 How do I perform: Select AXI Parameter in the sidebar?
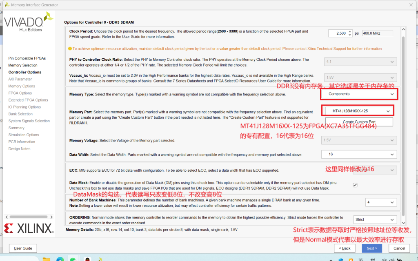click(x=20, y=79)
